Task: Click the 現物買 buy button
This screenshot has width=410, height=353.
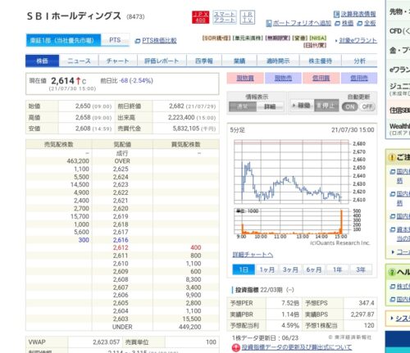Action: tap(245, 79)
